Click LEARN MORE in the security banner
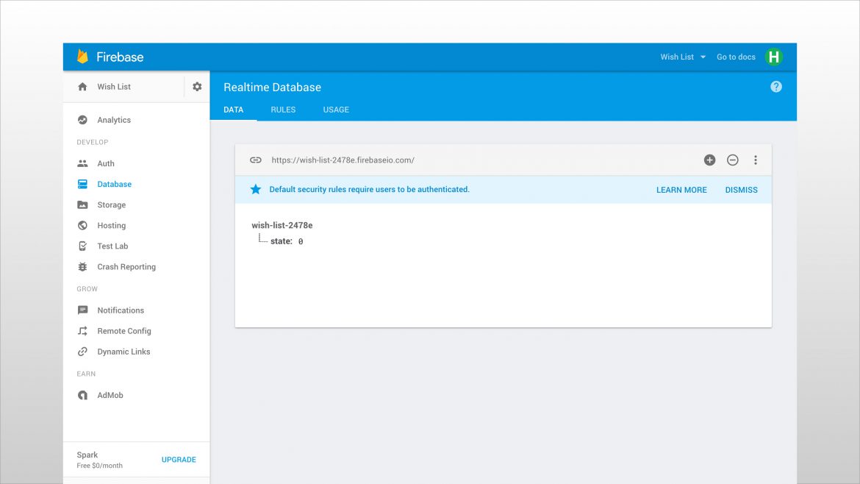The image size is (860, 484). point(681,190)
